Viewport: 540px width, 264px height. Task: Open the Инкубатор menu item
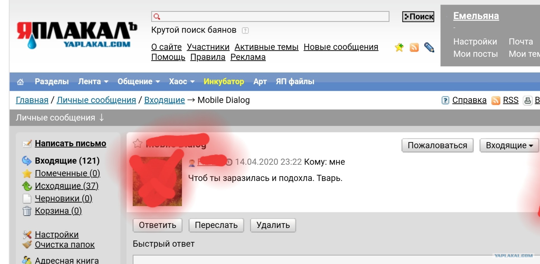224,82
